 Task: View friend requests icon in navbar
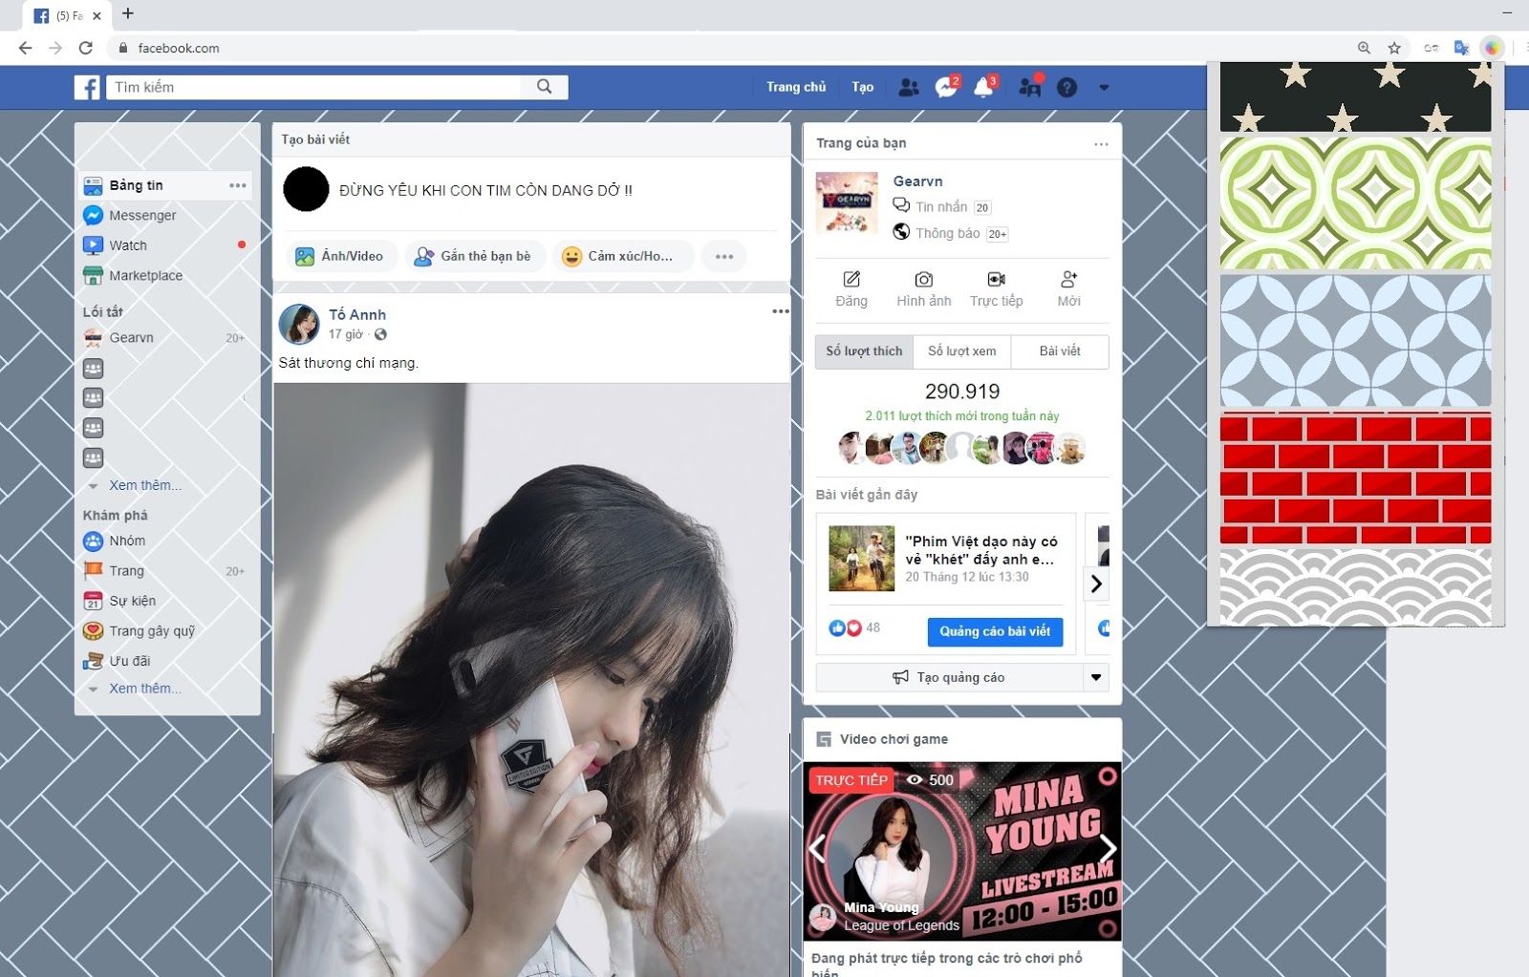pyautogui.click(x=909, y=86)
